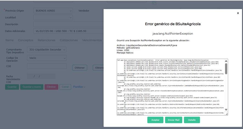Screen dimensions: 243x129
Task: Switch to the Vencimientos tab
Action: (x=92, y=40)
